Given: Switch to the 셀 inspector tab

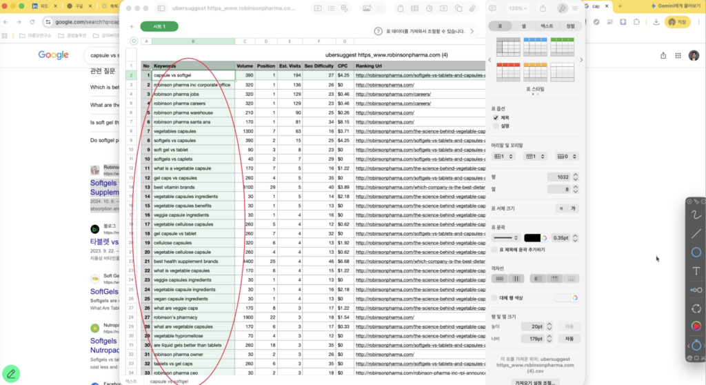Looking at the screenshot, I should [x=524, y=26].
